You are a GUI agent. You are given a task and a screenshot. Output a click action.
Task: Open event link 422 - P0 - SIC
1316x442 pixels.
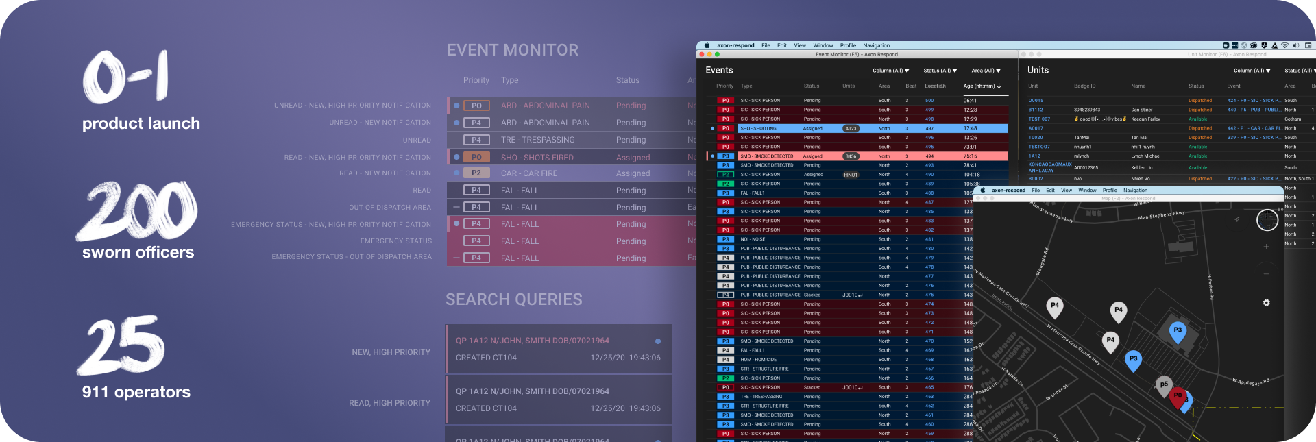tap(1254, 179)
